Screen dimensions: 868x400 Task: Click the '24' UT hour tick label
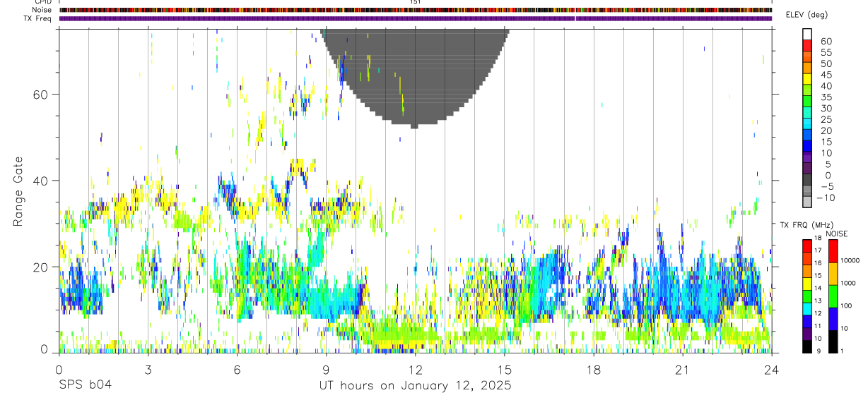pyautogui.click(x=771, y=370)
